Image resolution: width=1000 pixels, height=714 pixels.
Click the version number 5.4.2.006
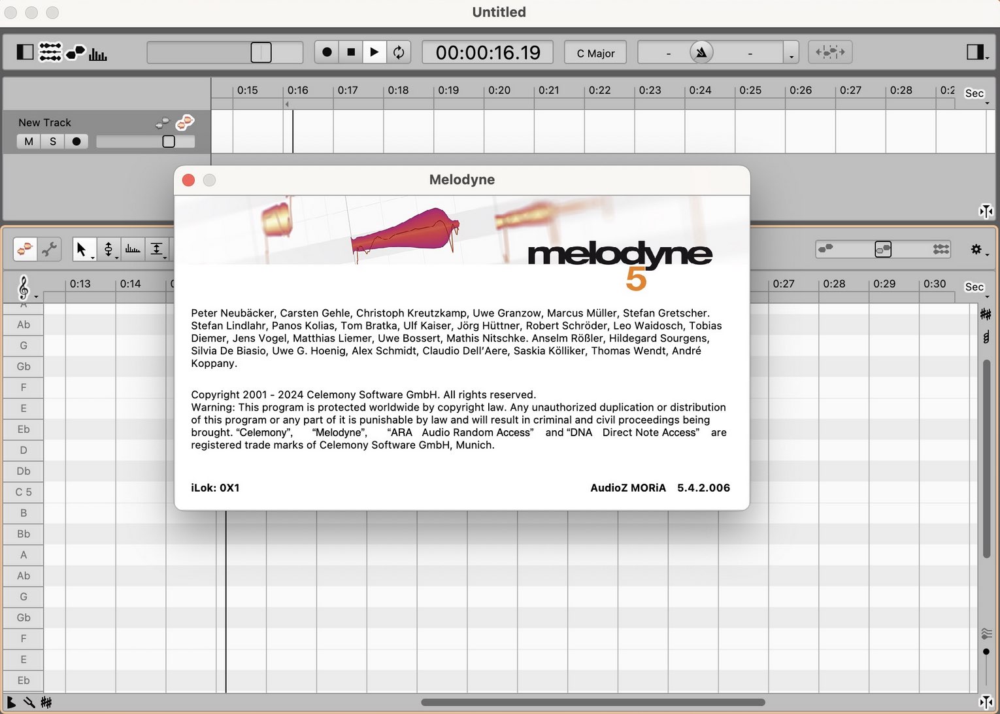(703, 488)
